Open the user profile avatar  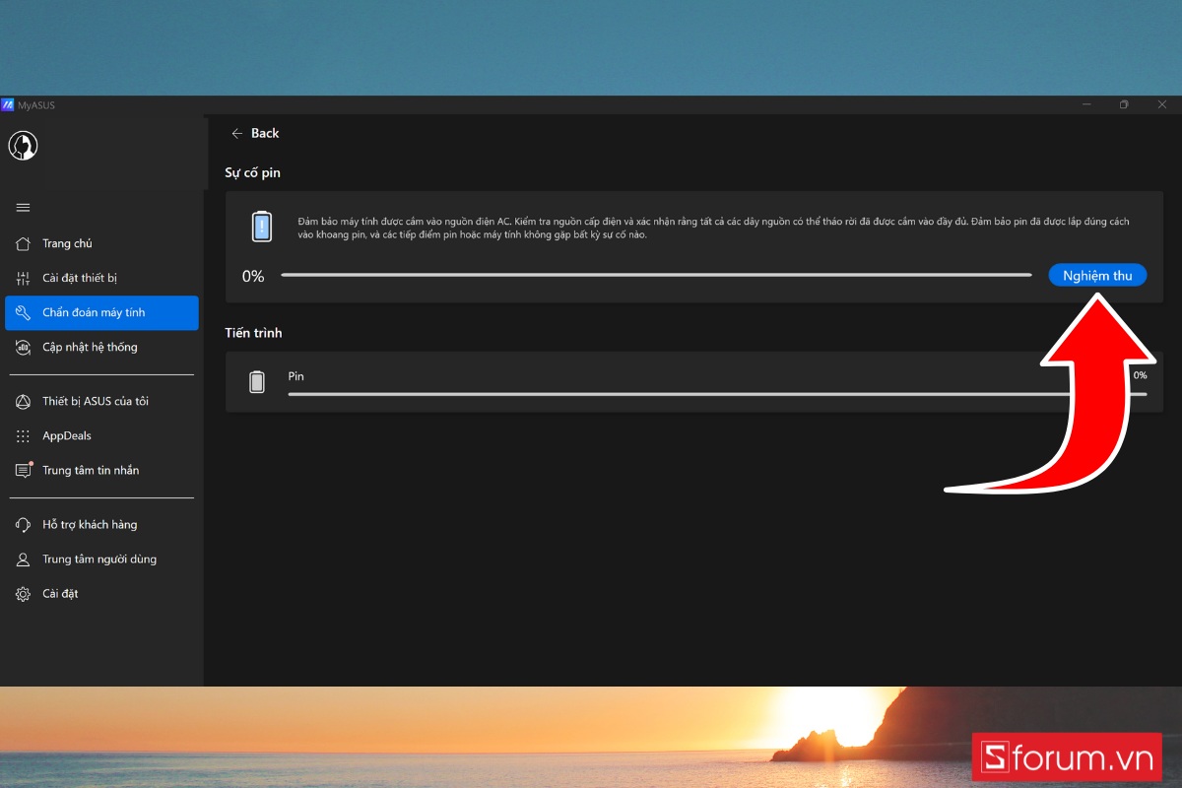[x=23, y=147]
